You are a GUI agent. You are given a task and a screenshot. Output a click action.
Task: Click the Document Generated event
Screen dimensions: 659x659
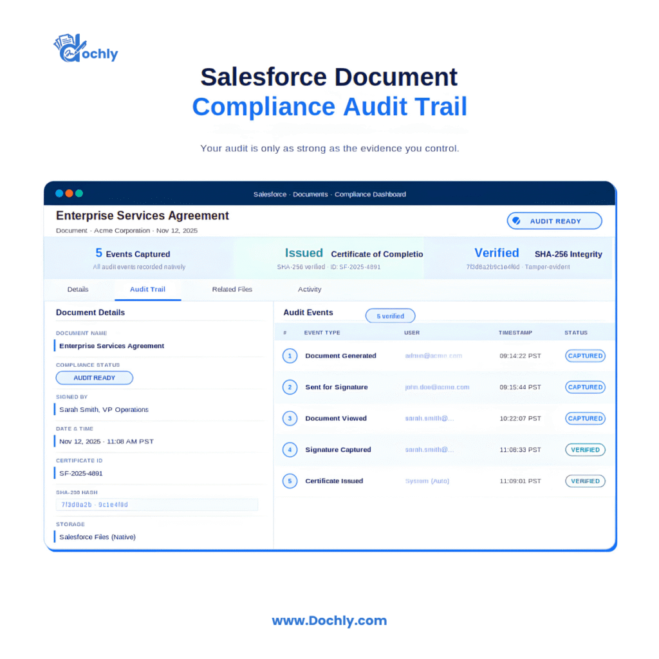tap(340, 356)
